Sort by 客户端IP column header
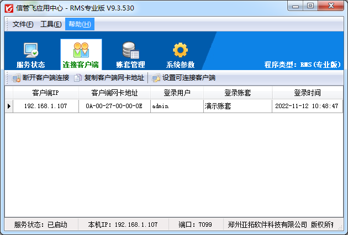 pyautogui.click(x=45, y=93)
